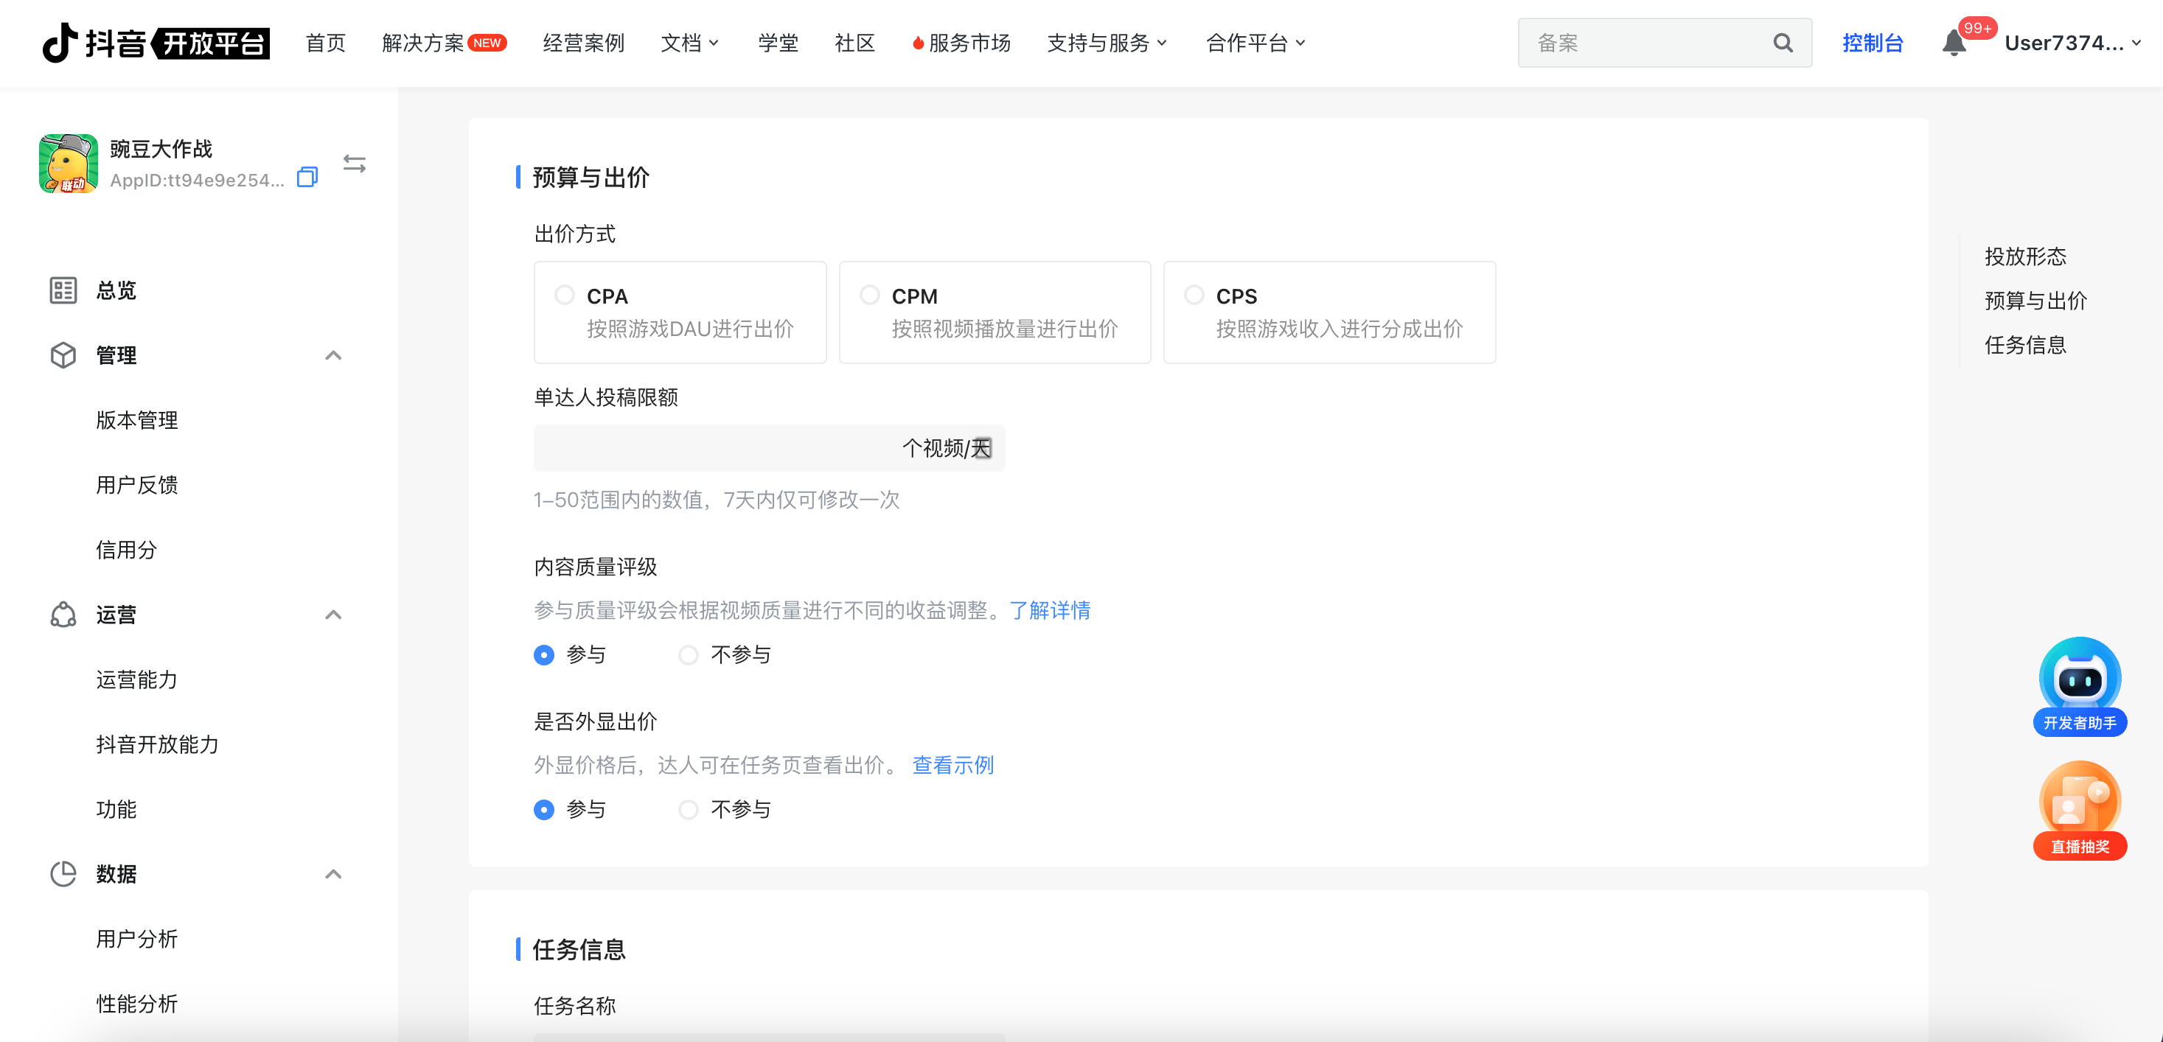
Task: Collapse the 数据 sidebar section
Action: [x=333, y=874]
